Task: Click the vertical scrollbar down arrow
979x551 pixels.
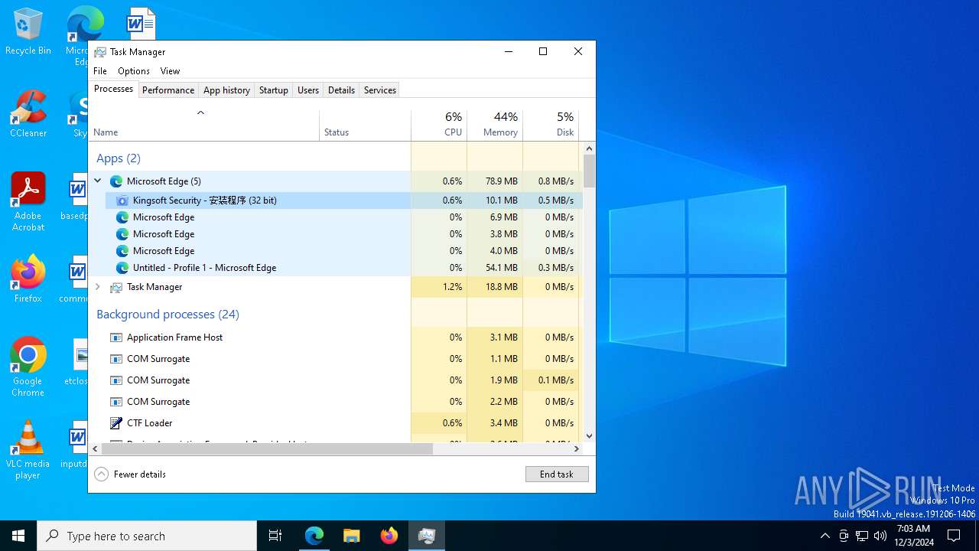Action: (589, 436)
